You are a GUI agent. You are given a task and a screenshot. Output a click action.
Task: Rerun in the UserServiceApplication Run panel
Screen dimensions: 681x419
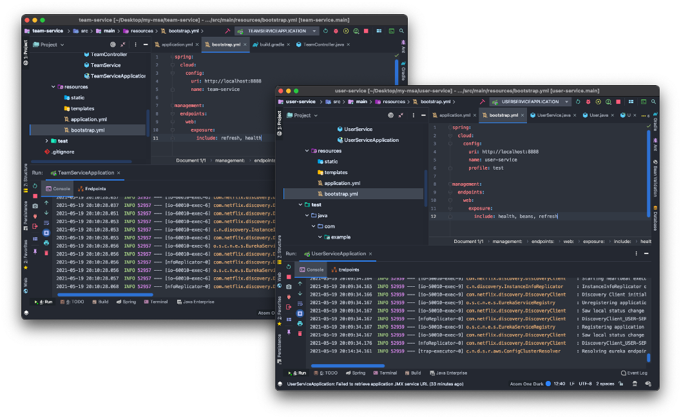(289, 267)
